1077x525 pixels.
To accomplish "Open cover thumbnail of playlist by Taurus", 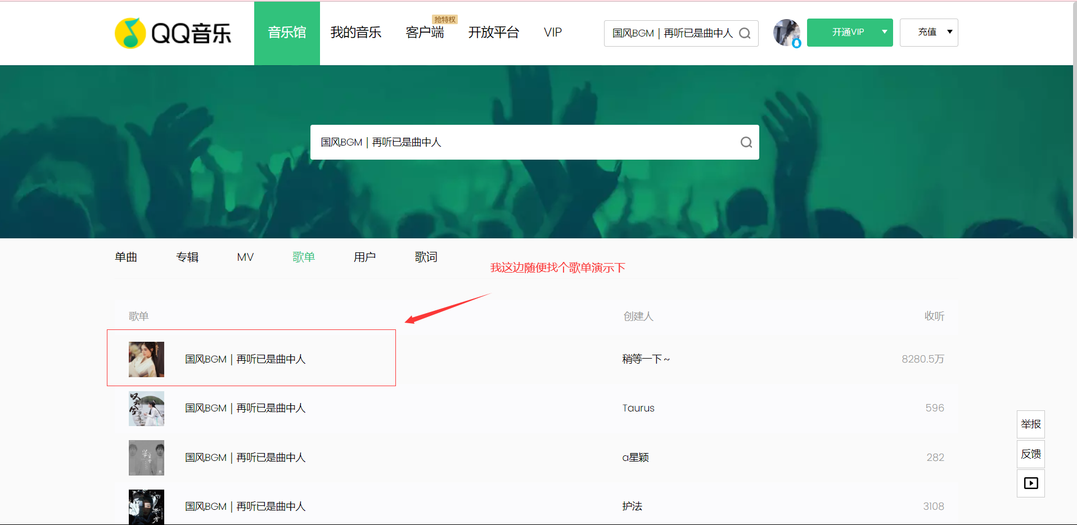I will [146, 409].
